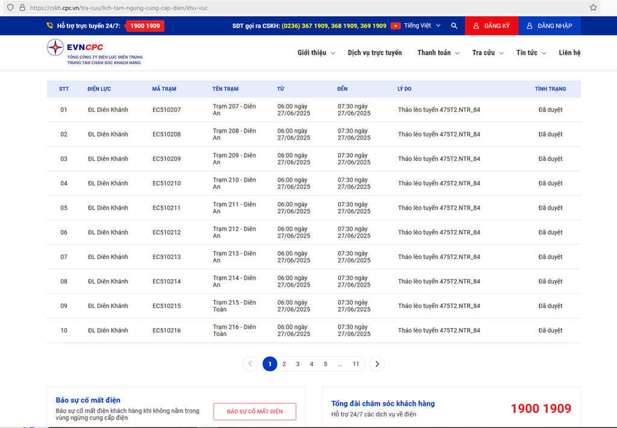
Task: Click the large red 1900 1909 number
Action: tap(541, 409)
